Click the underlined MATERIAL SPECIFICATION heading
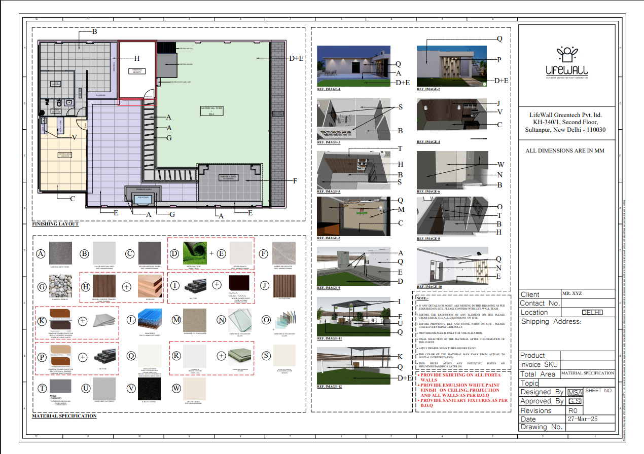Image resolution: width=644 pixels, height=454 pixels. [x=64, y=416]
